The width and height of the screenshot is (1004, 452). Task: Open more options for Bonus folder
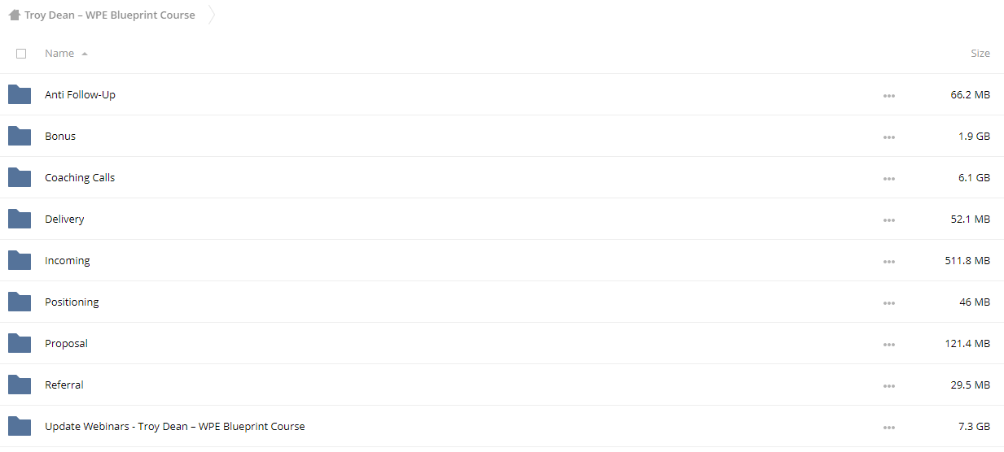coord(888,137)
